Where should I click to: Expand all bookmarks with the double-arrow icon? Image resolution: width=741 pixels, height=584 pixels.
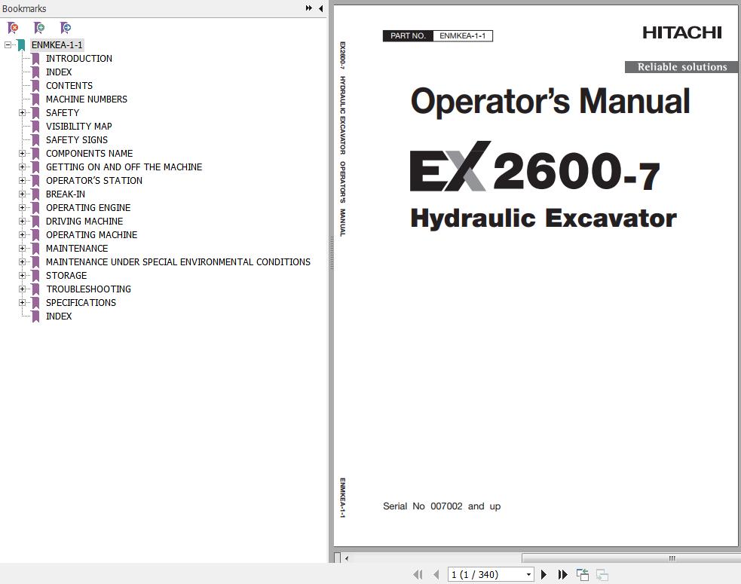coord(308,8)
